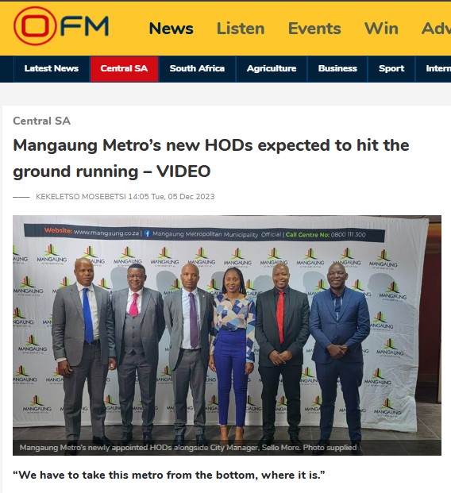
Task: Click the Mangaung Metro article headline
Action: pos(211,158)
